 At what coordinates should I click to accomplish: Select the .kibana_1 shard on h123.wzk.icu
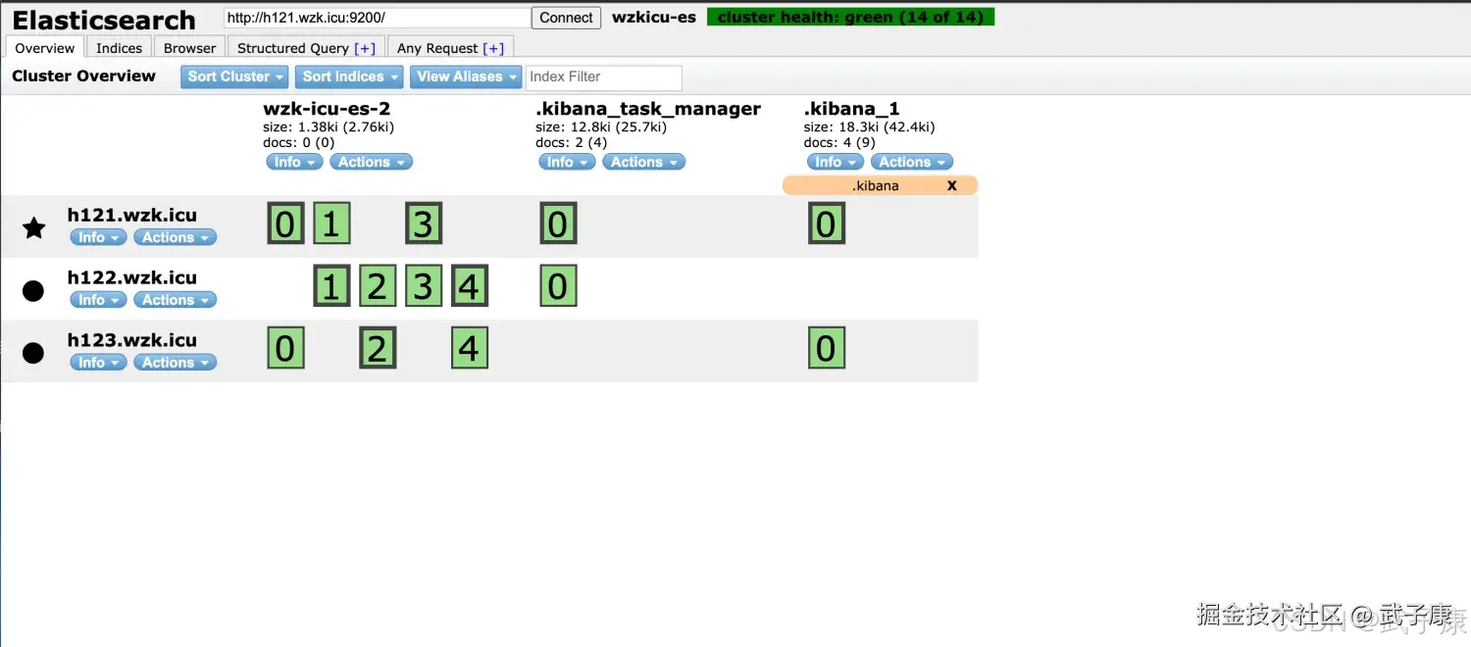827,348
